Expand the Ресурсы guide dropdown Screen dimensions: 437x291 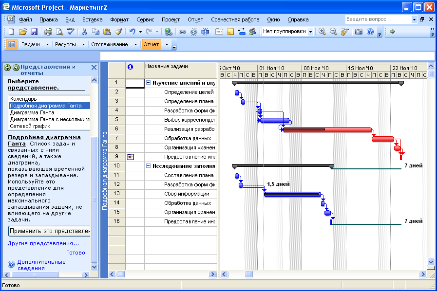[83, 44]
